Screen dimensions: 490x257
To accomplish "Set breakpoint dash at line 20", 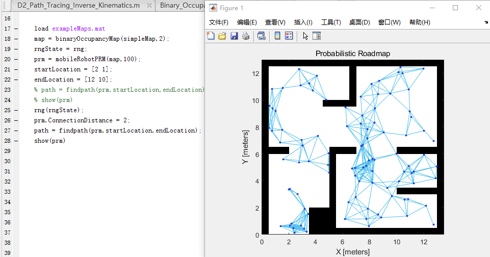I will coord(16,59).
